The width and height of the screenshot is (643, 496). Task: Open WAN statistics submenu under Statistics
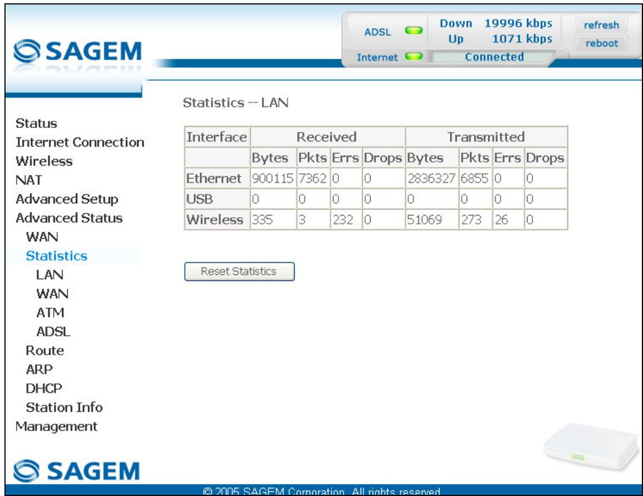click(53, 294)
